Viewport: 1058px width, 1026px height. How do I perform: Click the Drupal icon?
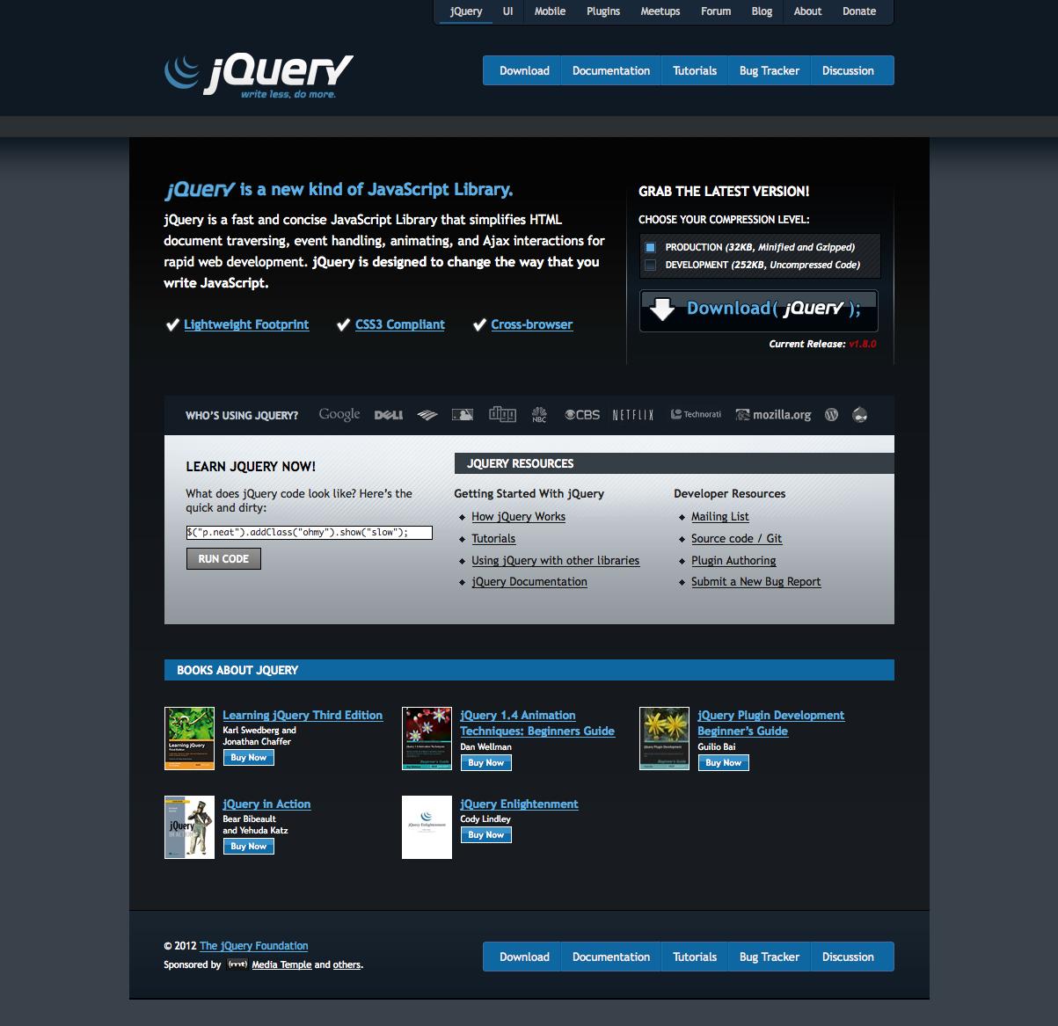pos(859,414)
